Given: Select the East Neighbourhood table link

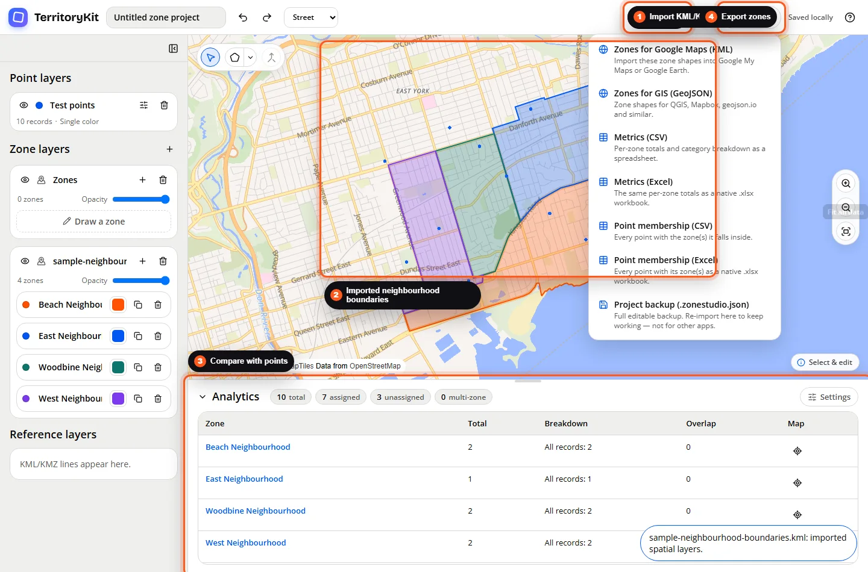Looking at the screenshot, I should pos(244,479).
